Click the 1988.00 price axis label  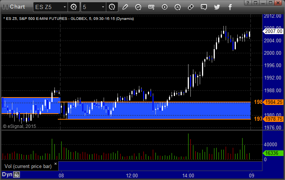pyautogui.click(x=273, y=90)
